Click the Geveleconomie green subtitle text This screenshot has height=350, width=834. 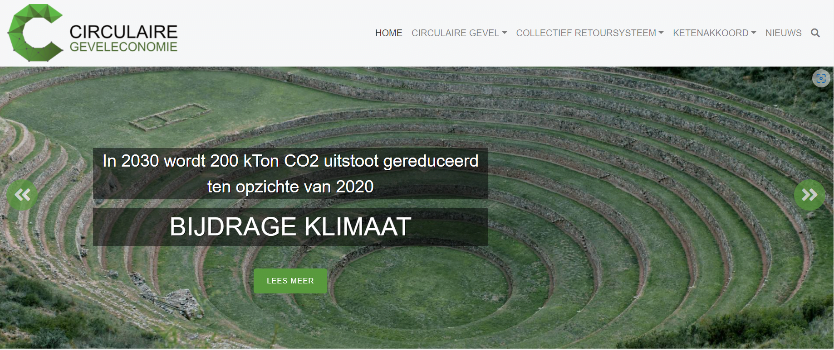(123, 47)
